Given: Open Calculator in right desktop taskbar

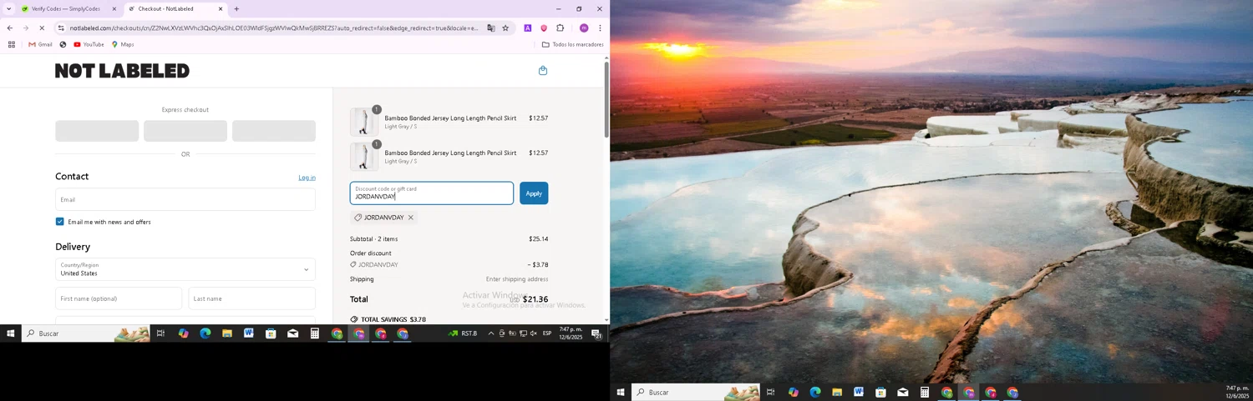Looking at the screenshot, I should tap(925, 393).
